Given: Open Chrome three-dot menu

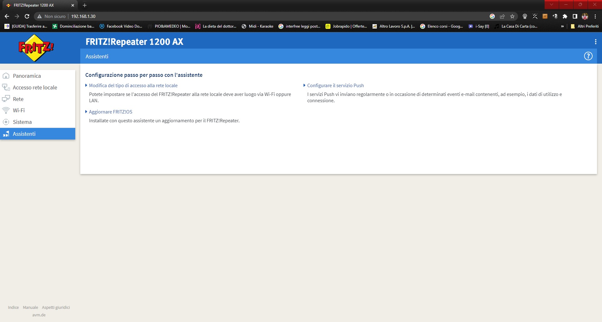Looking at the screenshot, I should click(x=595, y=16).
